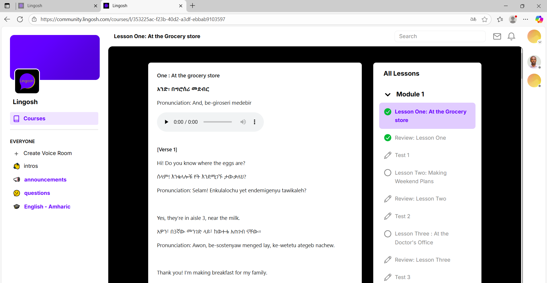Toggle completion for Lesson Two: Making Weekend Plans
Viewport: 547px width, 283px height.
388,173
